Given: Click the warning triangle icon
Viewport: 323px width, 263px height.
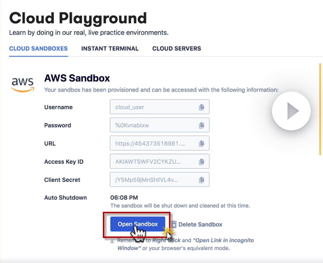Looking at the screenshot, I should [x=112, y=241].
